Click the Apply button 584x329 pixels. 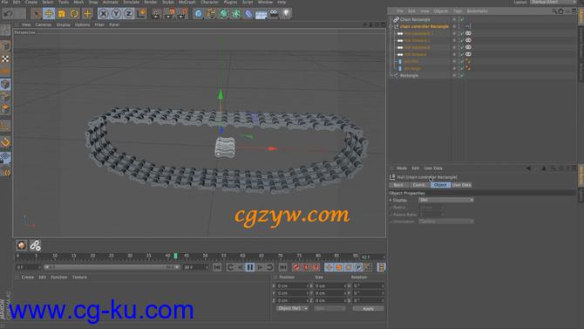click(368, 309)
